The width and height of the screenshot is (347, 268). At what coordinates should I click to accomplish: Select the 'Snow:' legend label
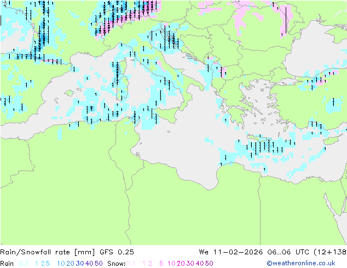117,264
